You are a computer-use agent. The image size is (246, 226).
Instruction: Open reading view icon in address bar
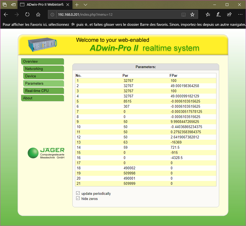[x=183, y=15]
